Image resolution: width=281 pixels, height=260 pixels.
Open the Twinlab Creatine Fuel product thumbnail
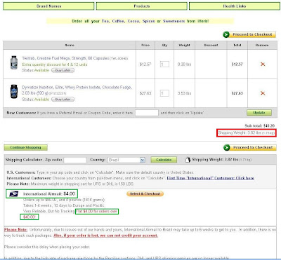[14, 62]
